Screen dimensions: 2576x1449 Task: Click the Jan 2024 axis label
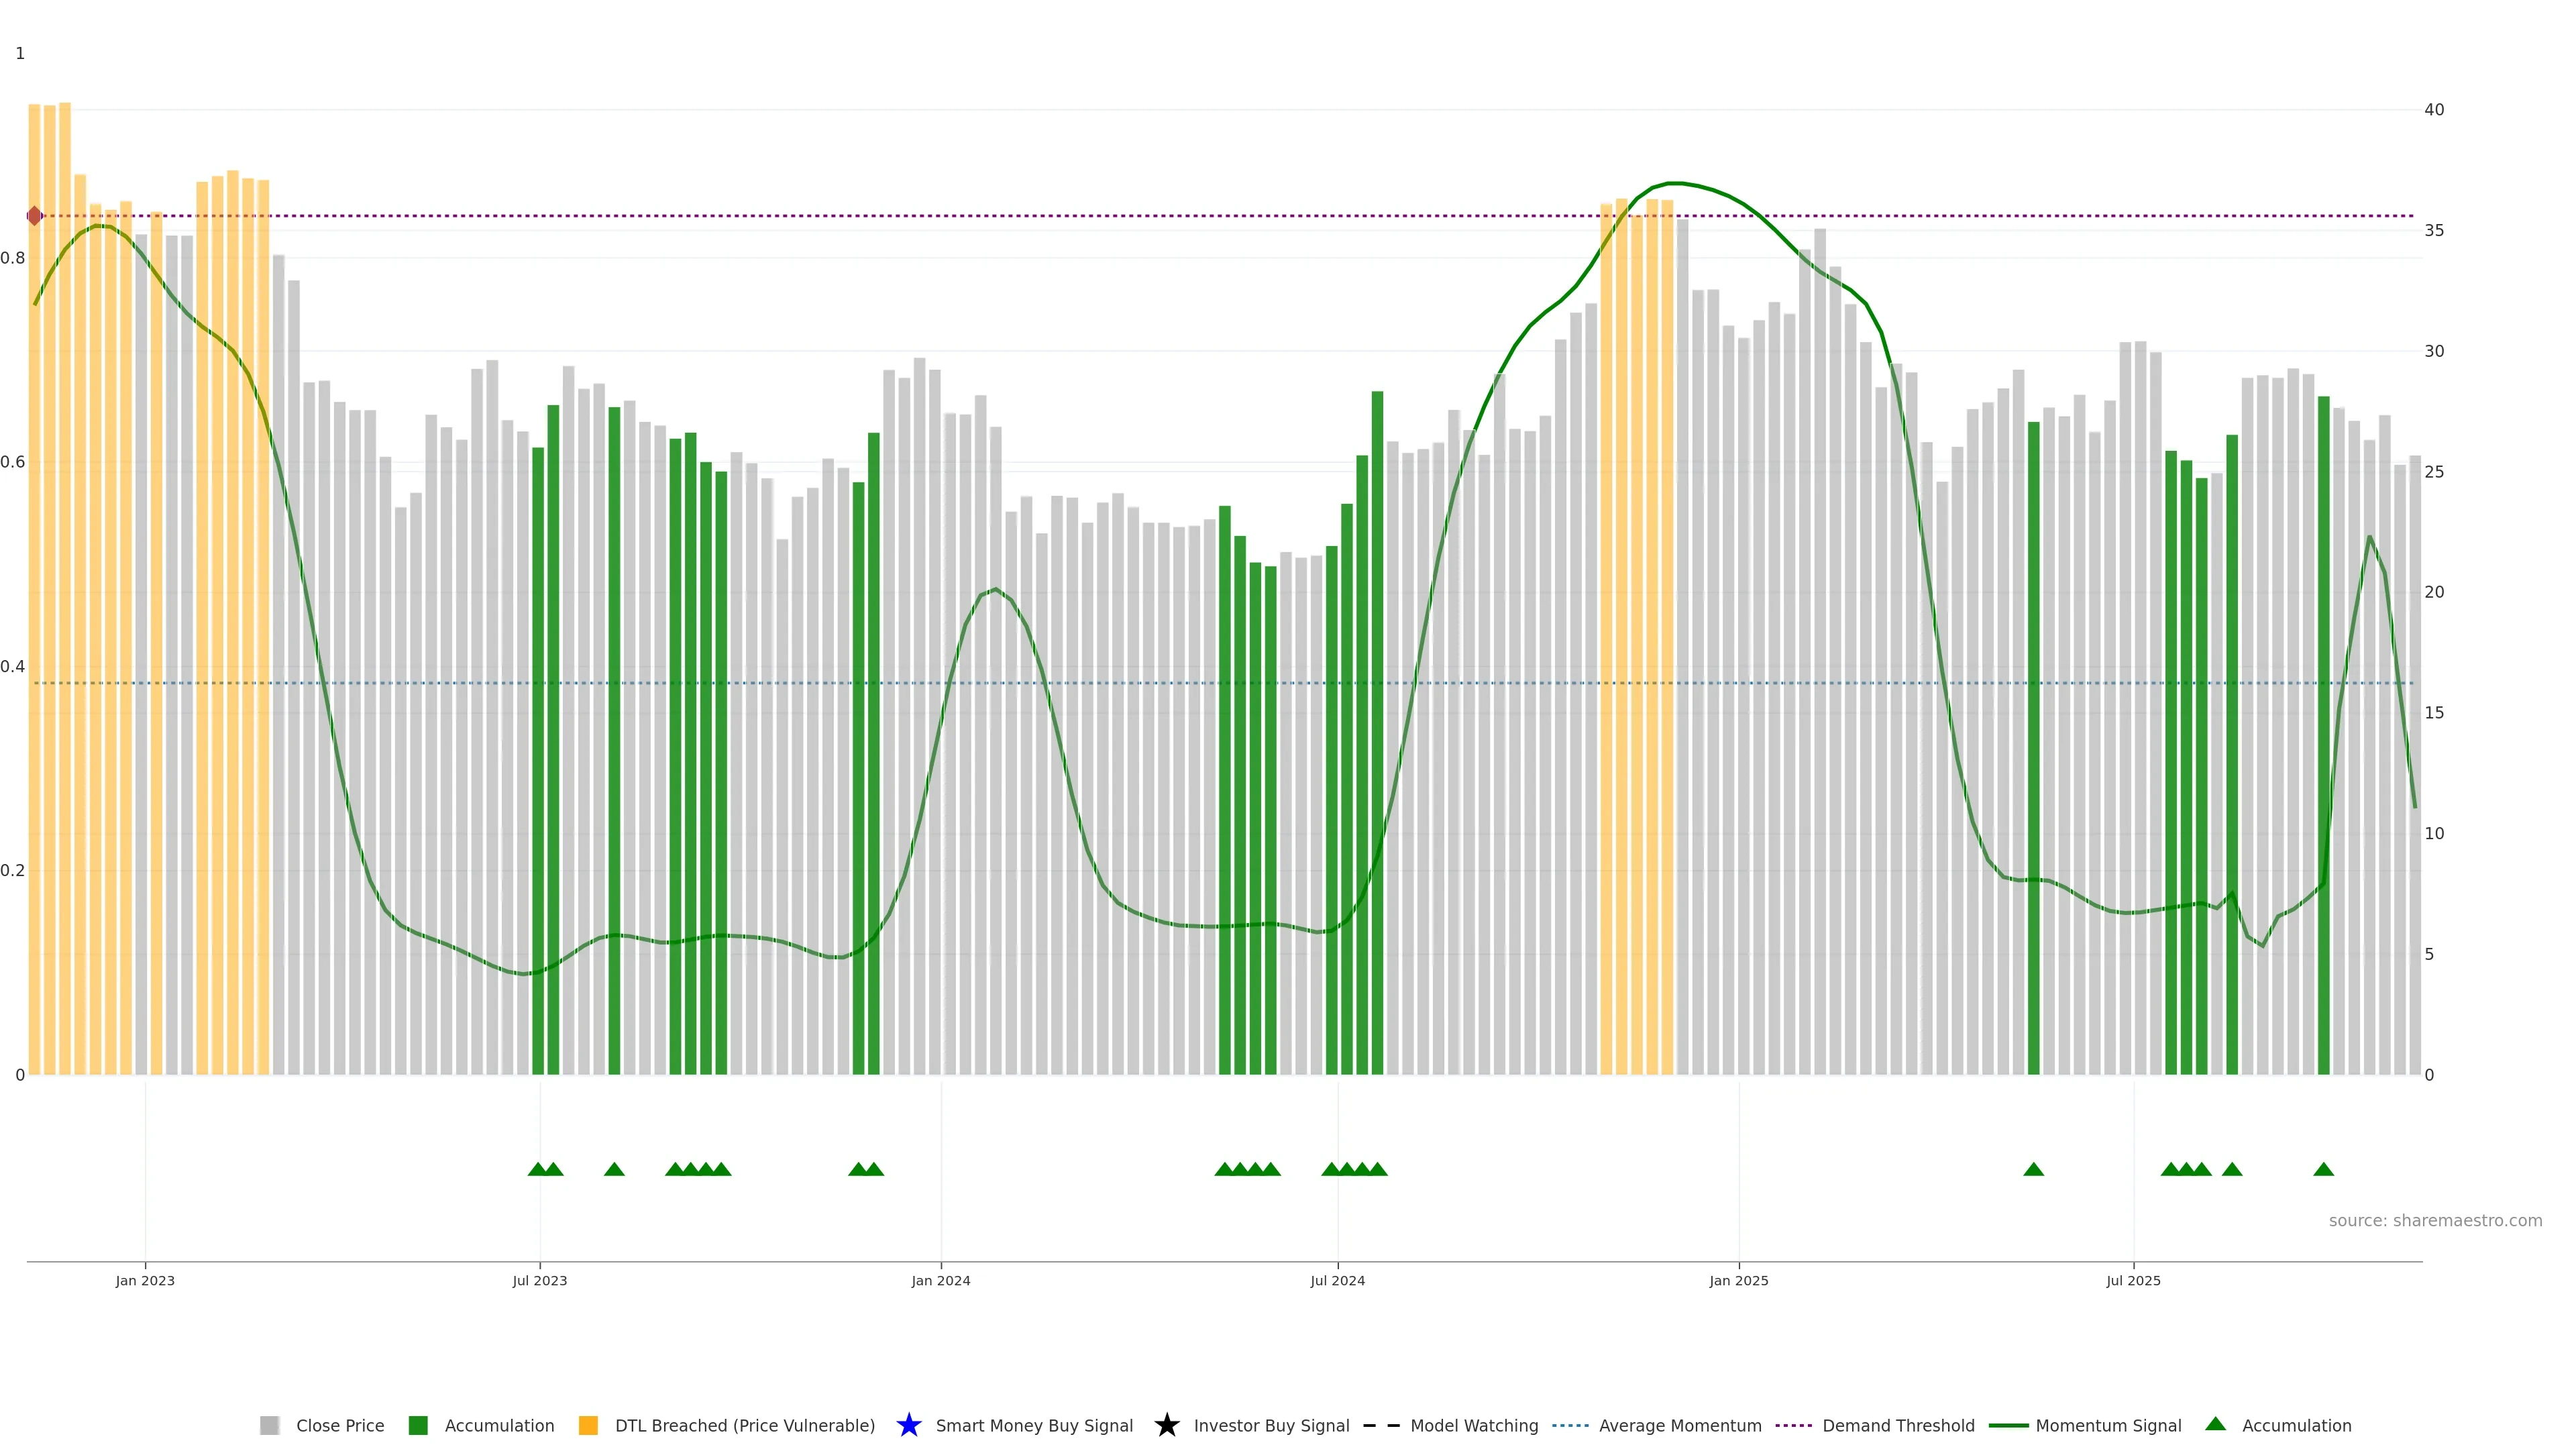point(940,1280)
